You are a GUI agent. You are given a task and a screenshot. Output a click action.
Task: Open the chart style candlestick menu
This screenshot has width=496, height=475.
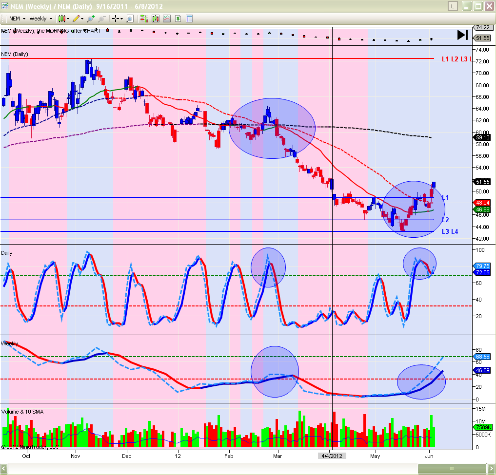(x=61, y=19)
